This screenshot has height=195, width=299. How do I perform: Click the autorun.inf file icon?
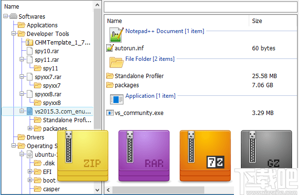(x=110, y=48)
